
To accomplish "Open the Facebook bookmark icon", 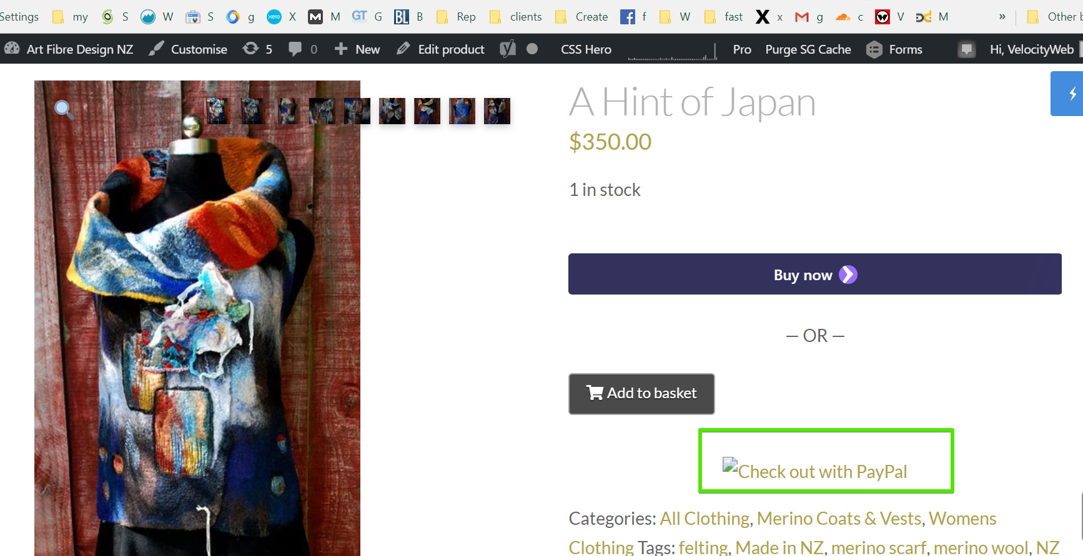I will (627, 17).
